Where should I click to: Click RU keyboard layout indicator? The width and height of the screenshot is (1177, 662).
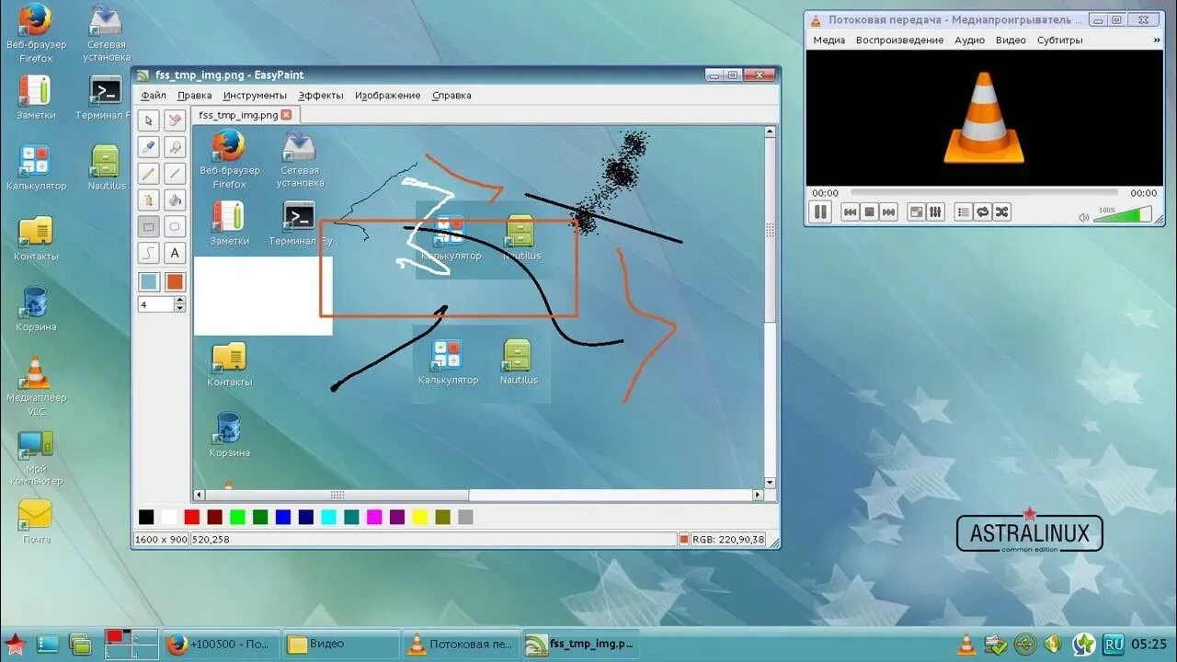point(1114,645)
